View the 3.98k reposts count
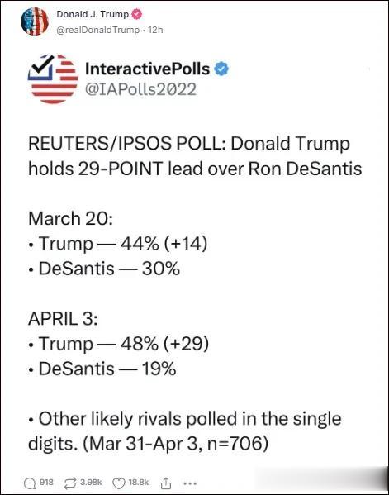The width and height of the screenshot is (389, 495). [x=91, y=482]
